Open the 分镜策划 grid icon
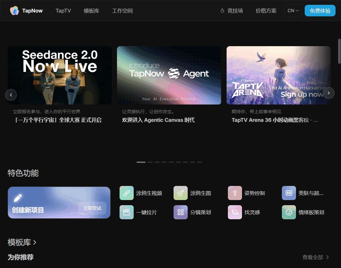The height and width of the screenshot is (268, 341). click(x=181, y=212)
